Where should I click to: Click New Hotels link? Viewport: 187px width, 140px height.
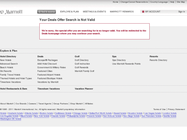(6, 60)
